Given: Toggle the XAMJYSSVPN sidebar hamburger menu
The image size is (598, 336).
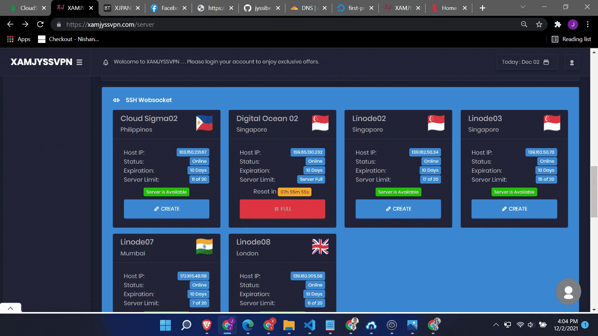Looking at the screenshot, I should pos(79,62).
